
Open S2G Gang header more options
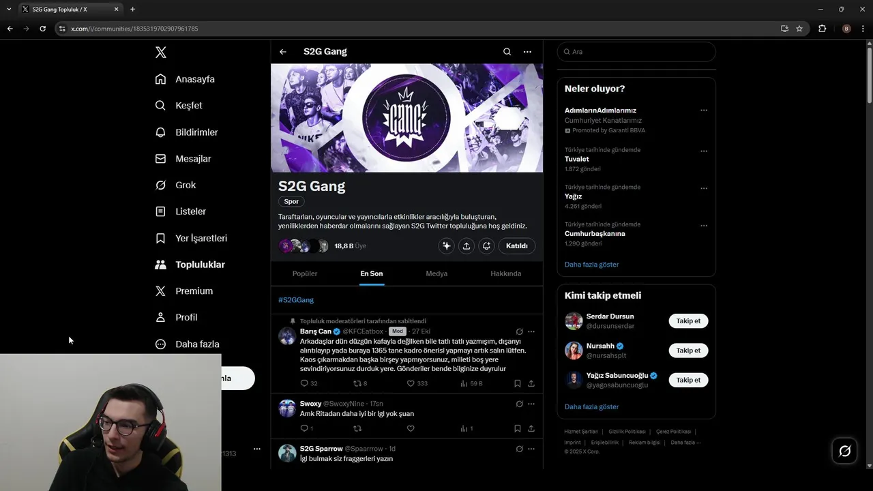point(527,52)
